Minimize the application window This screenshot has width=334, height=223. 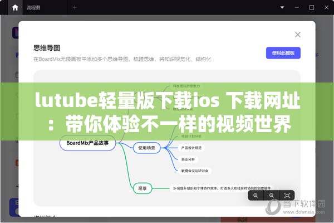tap(297, 7)
